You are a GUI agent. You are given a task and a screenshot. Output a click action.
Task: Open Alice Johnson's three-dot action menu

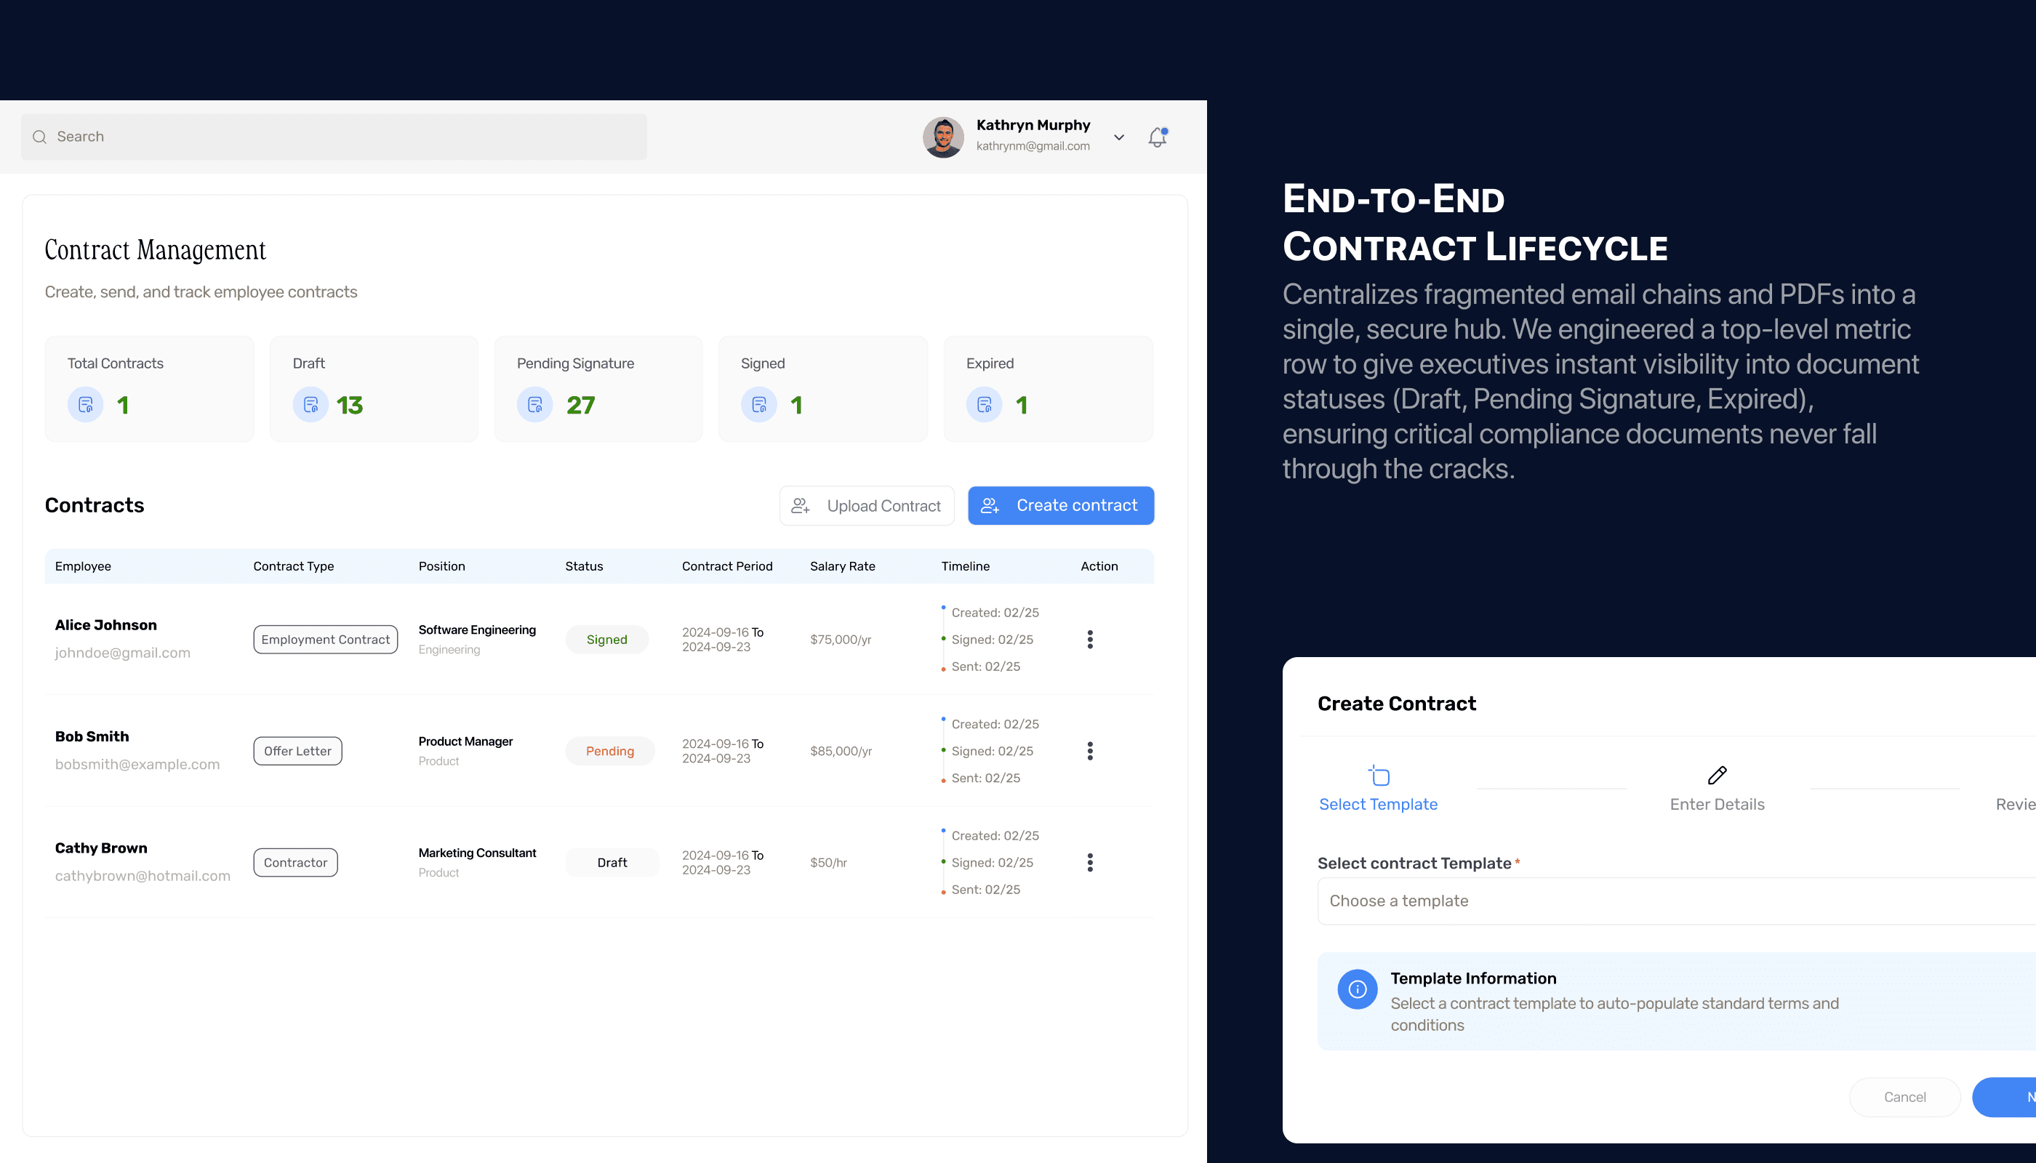(1090, 639)
